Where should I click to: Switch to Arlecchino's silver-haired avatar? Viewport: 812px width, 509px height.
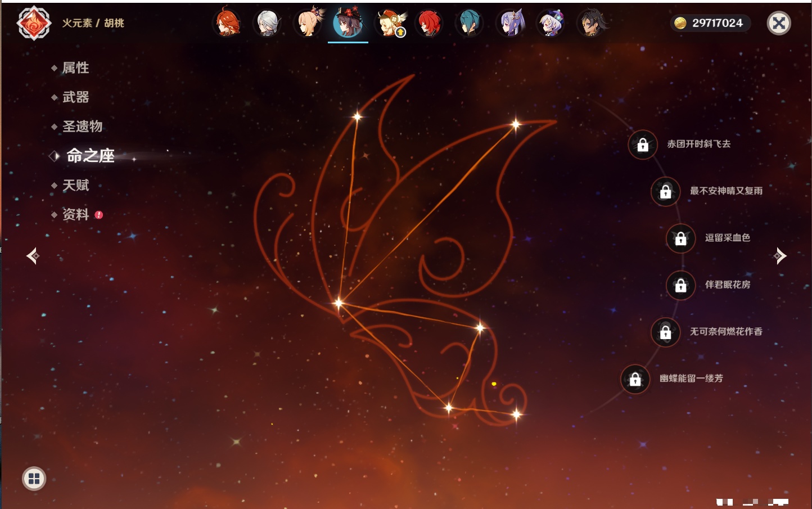268,23
